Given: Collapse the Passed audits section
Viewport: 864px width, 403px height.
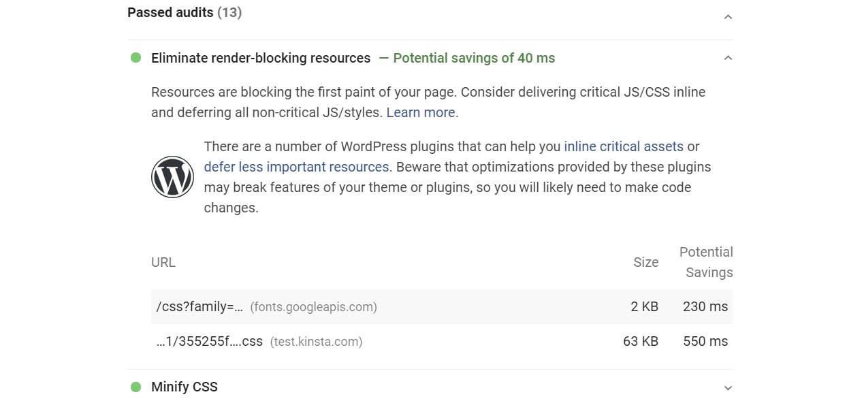Looking at the screenshot, I should tap(728, 16).
